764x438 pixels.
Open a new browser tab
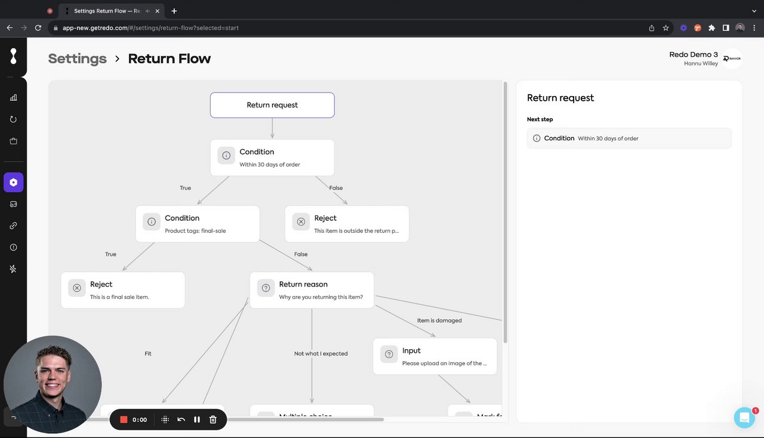tap(174, 11)
